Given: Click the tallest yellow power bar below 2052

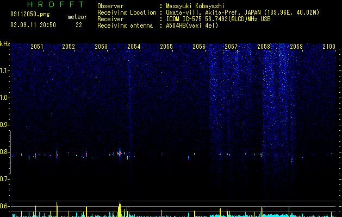Looking at the screenshot, I should click(57, 209).
